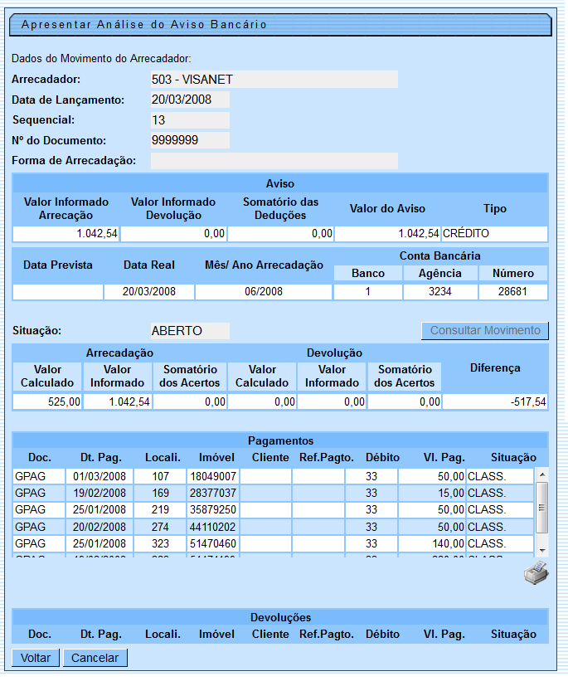The image size is (568, 686).
Task: Select payment row with Imóvel 35879250
Action: coord(213,510)
